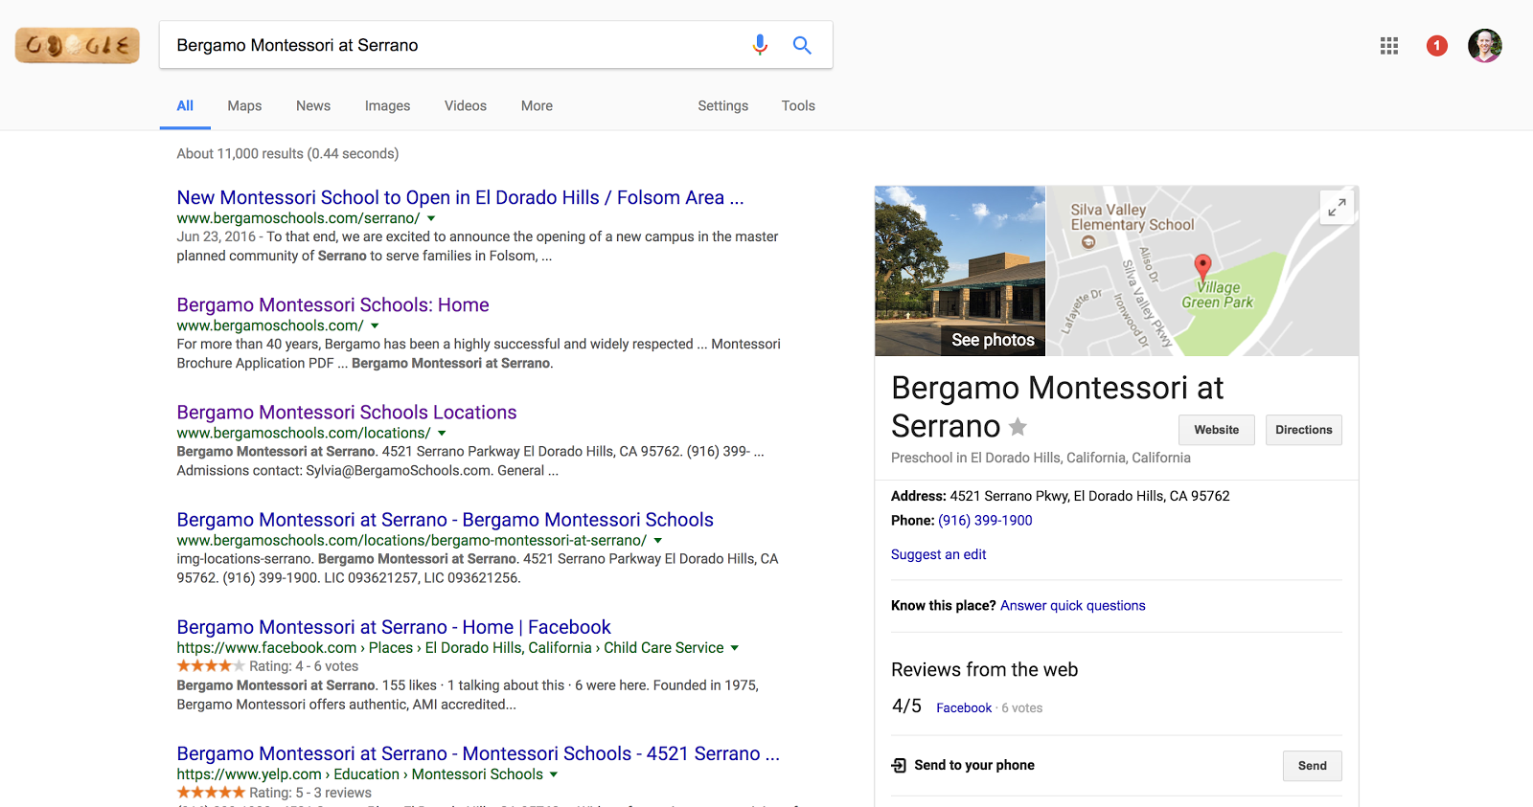
Task: Switch to the Images tab
Action: [387, 106]
